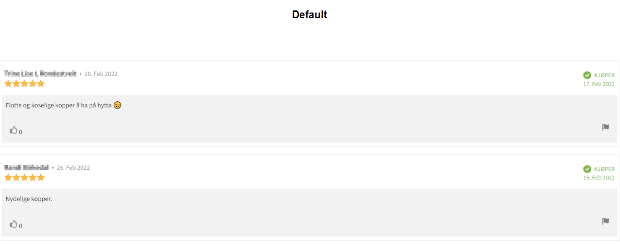The image size is (620, 245).
Task: Like the "Flotte og koselige kopper" review
Action: point(14,130)
